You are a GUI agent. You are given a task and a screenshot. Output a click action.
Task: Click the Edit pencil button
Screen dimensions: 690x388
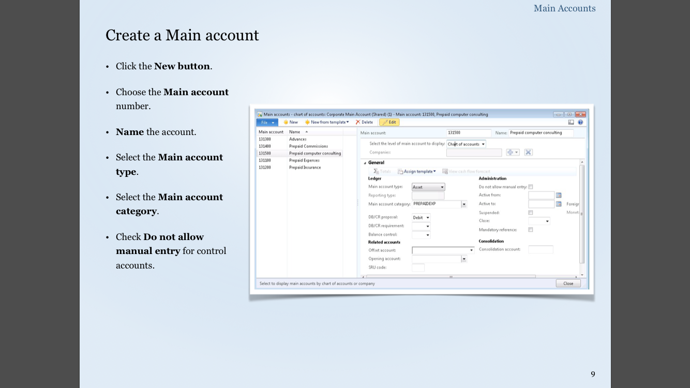pyautogui.click(x=389, y=122)
